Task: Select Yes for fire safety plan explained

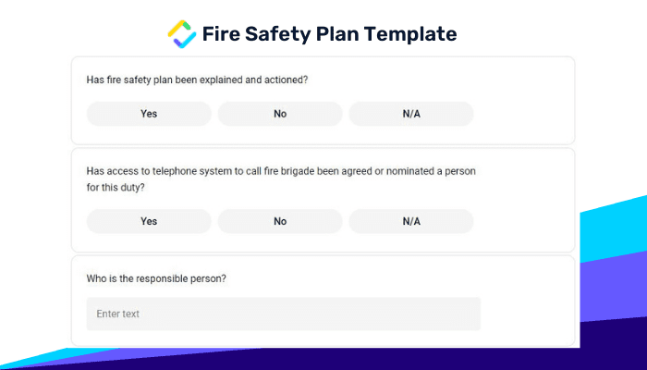Action: pos(149,114)
